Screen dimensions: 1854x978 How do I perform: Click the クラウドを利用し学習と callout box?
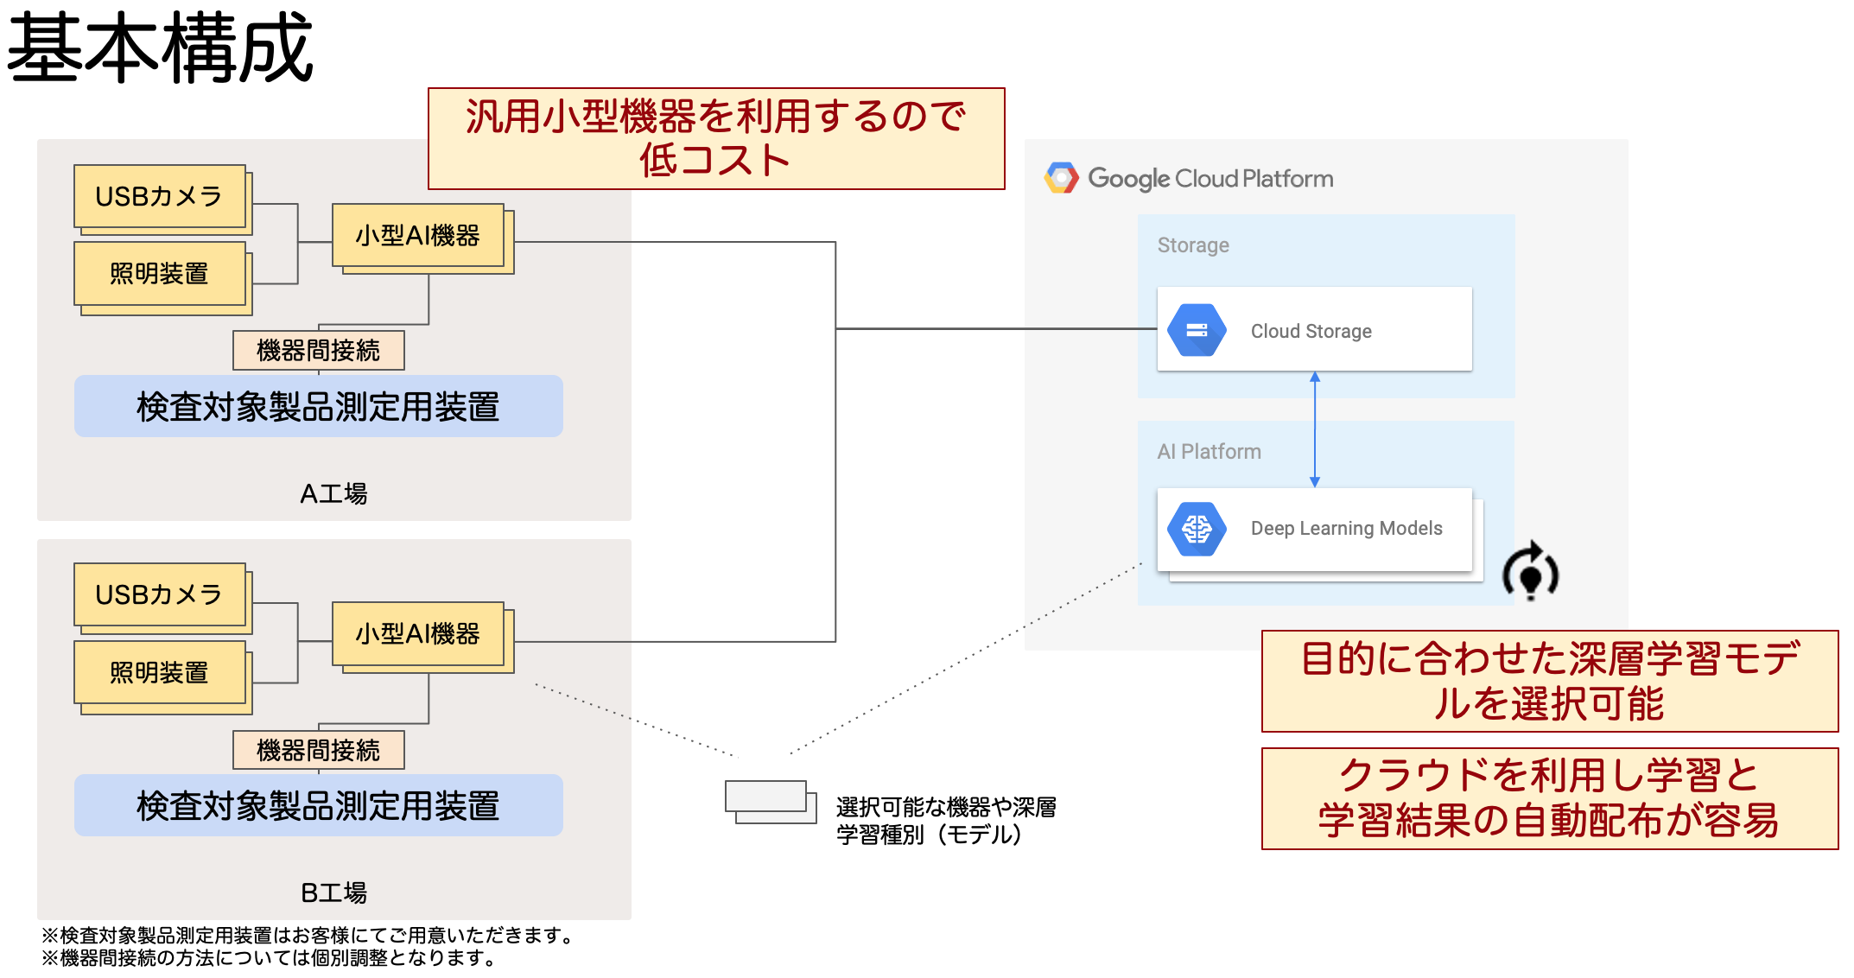click(x=1550, y=798)
